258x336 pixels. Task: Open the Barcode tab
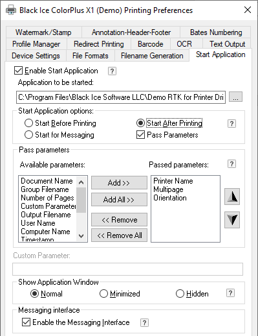(151, 44)
